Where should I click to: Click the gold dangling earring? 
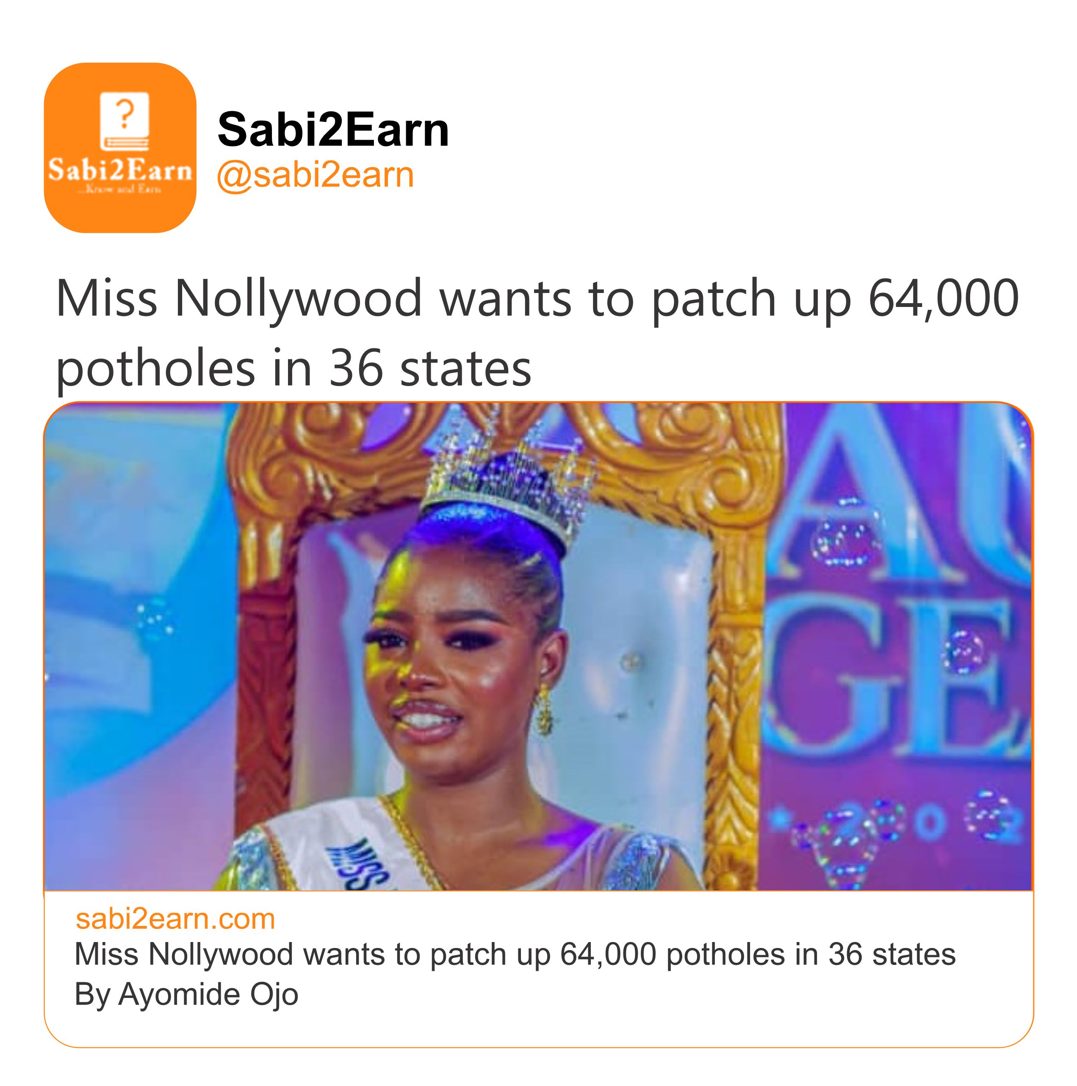click(x=543, y=712)
